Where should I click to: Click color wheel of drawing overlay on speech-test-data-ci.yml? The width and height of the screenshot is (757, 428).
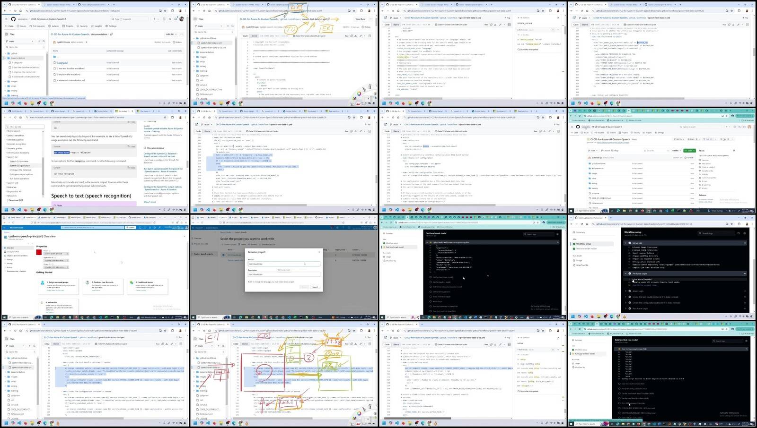(x=359, y=94)
